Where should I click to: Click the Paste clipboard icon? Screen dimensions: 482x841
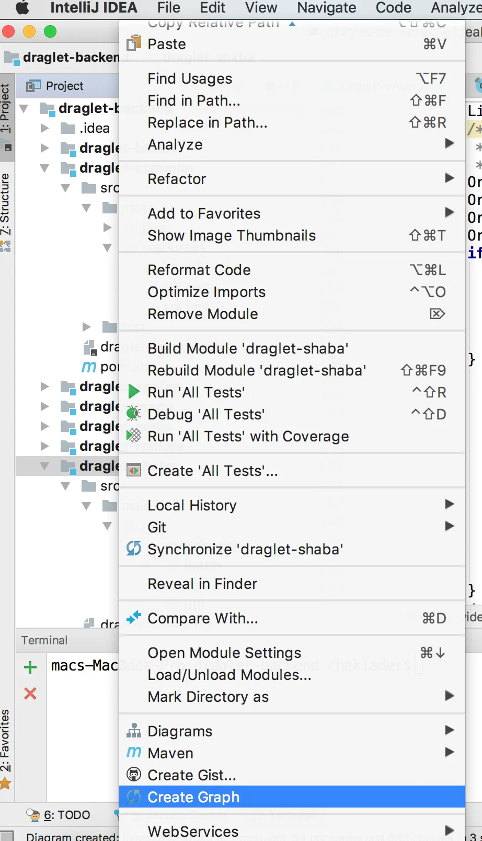coord(134,43)
